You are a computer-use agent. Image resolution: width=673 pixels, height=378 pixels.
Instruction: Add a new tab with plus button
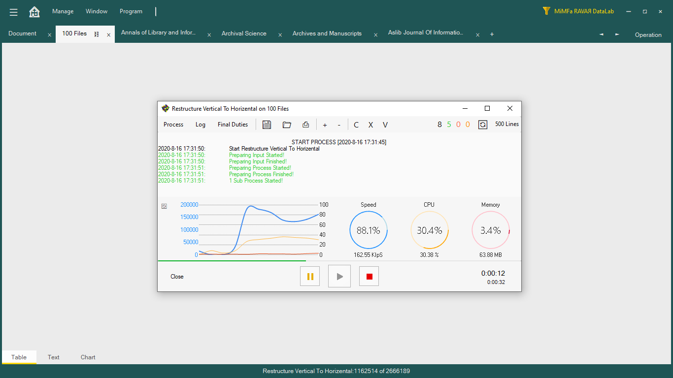[x=492, y=34]
